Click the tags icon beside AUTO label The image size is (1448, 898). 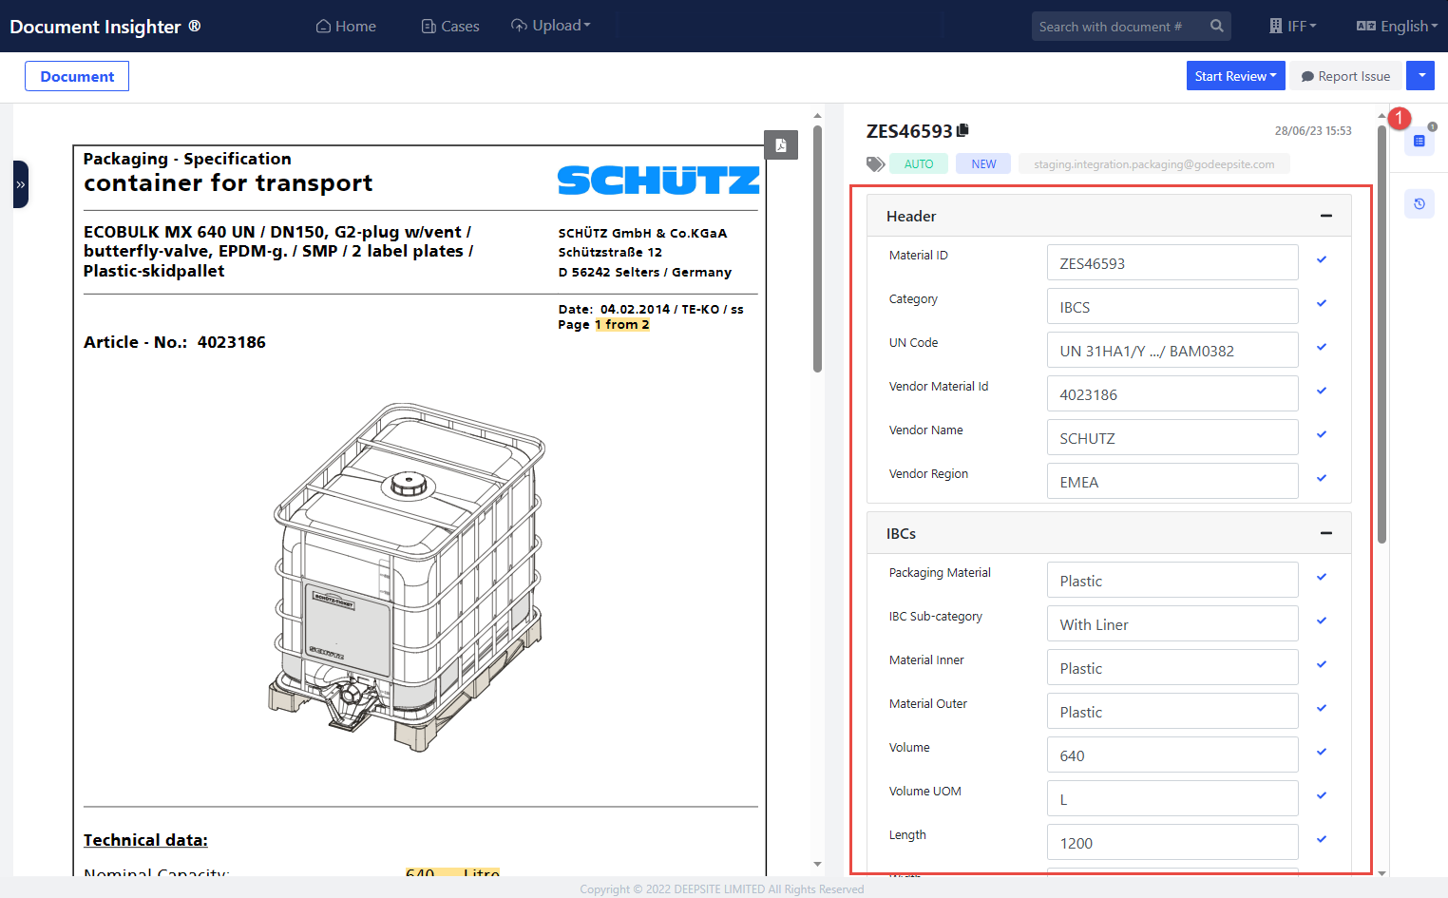875,164
